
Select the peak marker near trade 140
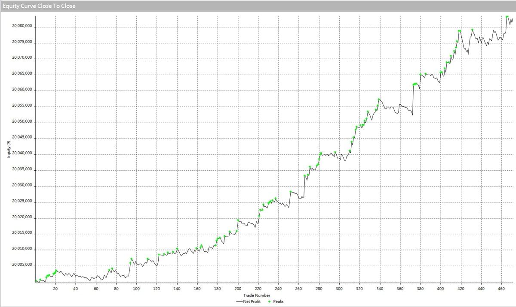pyautogui.click(x=177, y=249)
